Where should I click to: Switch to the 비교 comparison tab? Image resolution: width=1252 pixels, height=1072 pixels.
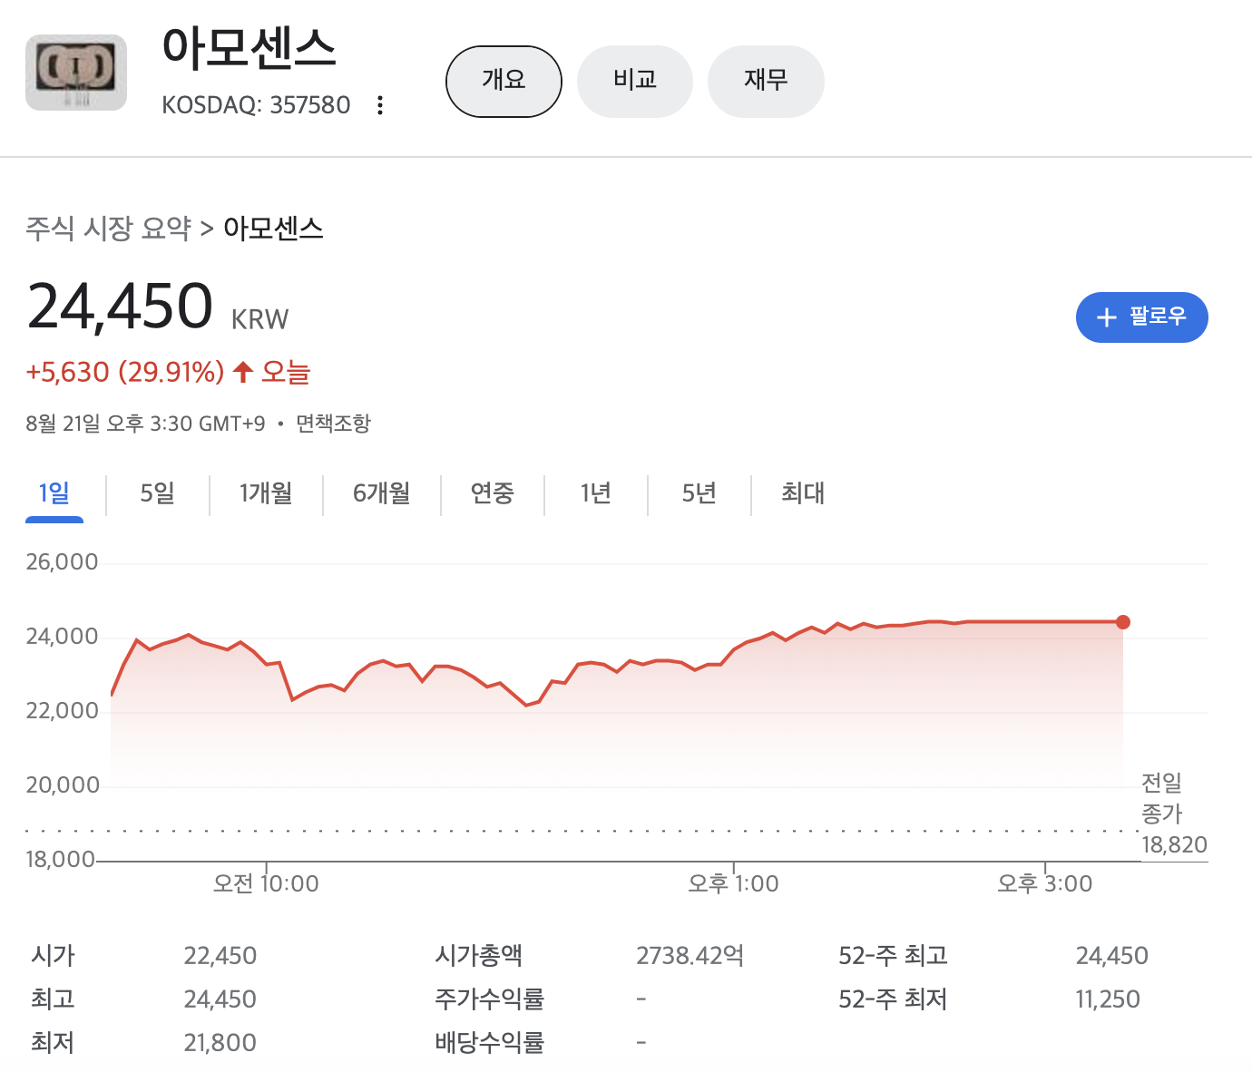coord(634,81)
